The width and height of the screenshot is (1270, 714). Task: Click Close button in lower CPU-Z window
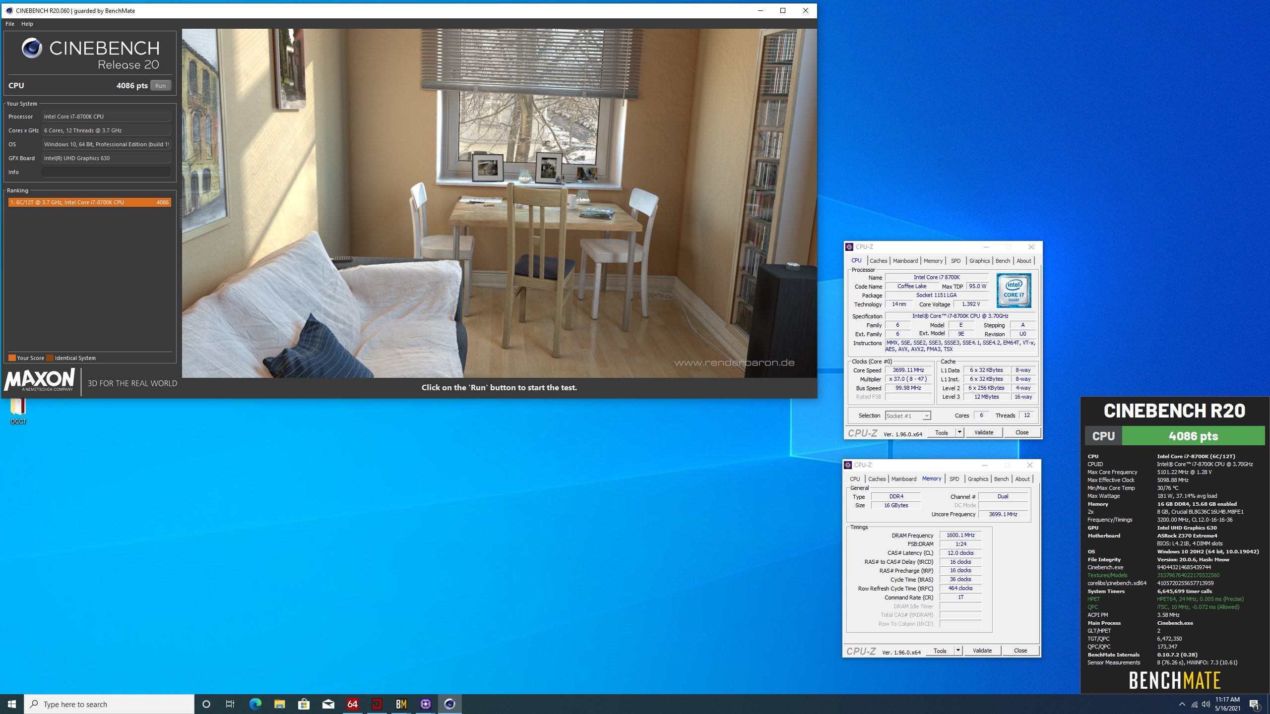(x=1020, y=651)
